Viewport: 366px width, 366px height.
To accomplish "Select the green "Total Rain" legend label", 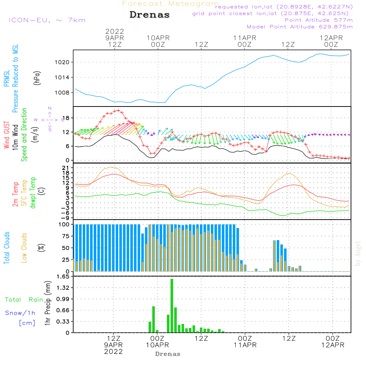I will click(x=24, y=300).
